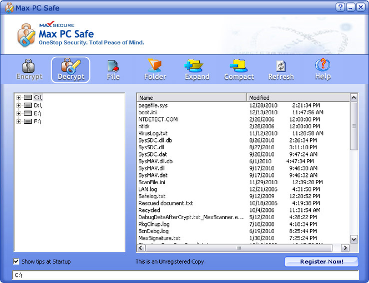Select the E:\ tree label

(x=38, y=113)
